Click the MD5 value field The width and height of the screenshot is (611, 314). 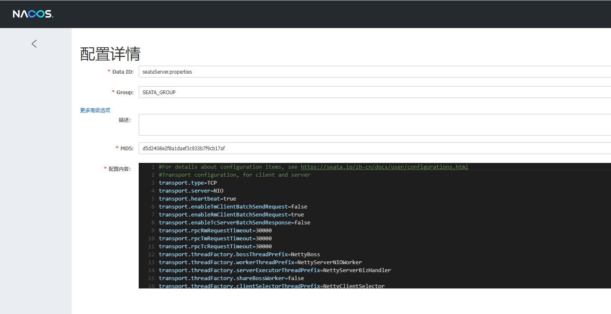[375, 148]
